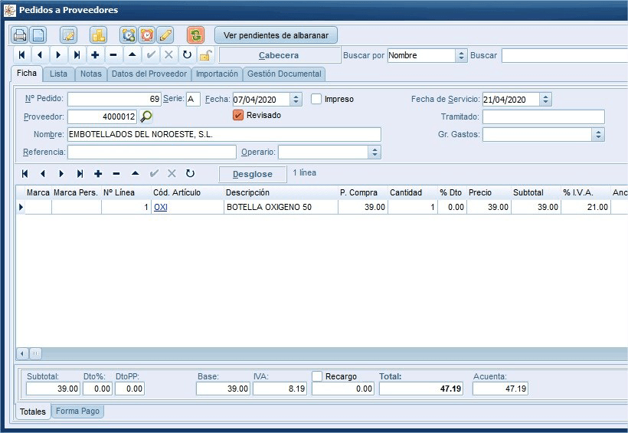Viewport: 628px width, 433px height.
Task: Add a new record with the header plus icon
Action: (x=95, y=55)
